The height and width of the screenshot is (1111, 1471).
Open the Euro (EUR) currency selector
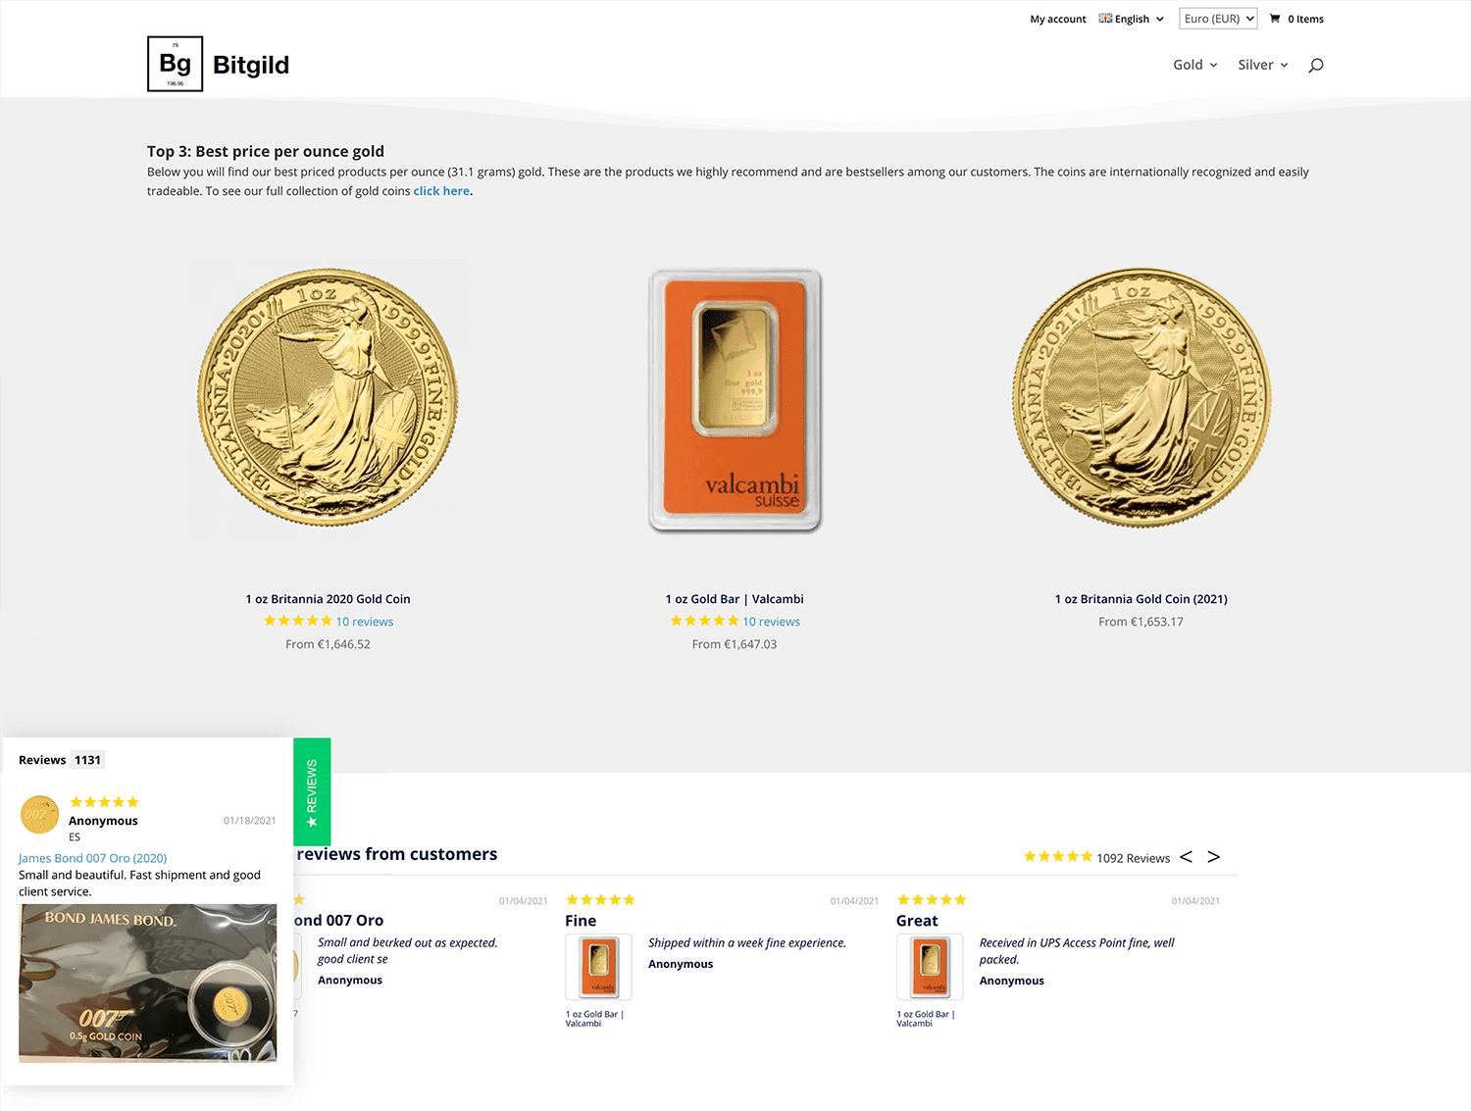[x=1218, y=19]
